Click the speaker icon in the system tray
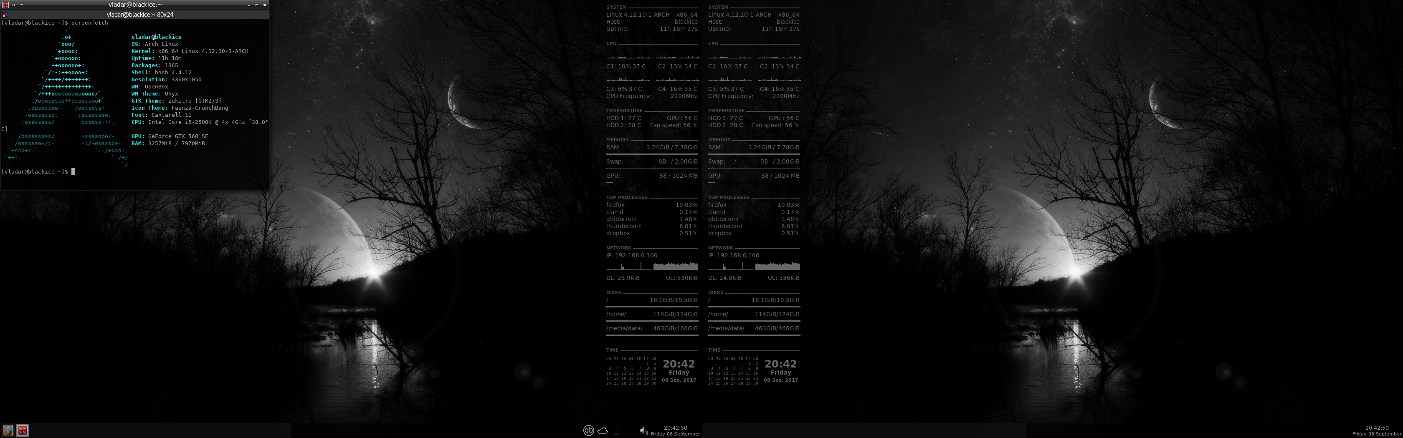 (x=643, y=430)
